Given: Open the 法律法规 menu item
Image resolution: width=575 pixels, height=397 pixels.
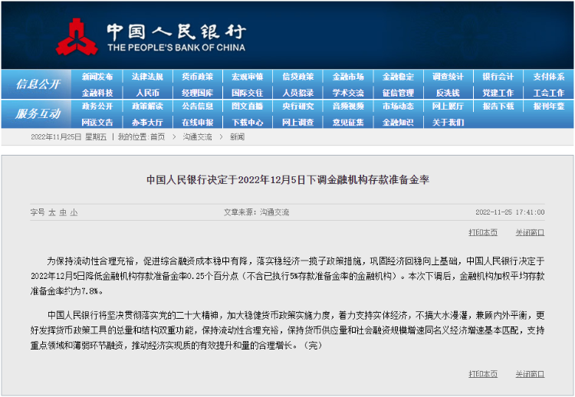Looking at the screenshot, I should click(x=147, y=77).
